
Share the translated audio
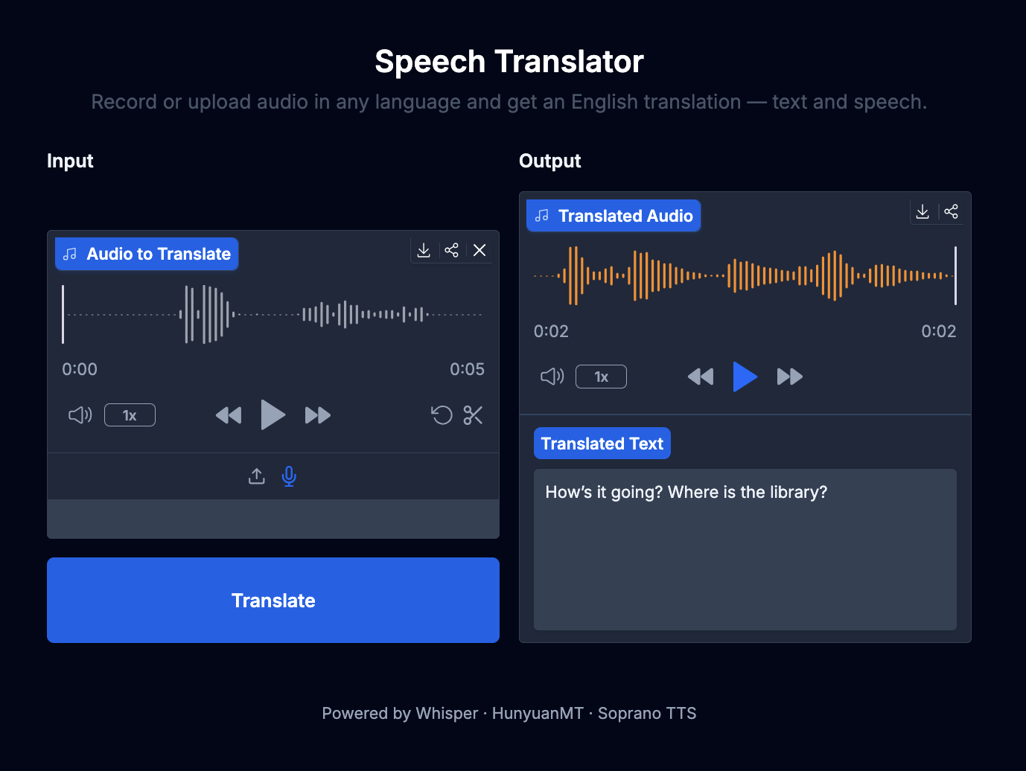tap(951, 212)
